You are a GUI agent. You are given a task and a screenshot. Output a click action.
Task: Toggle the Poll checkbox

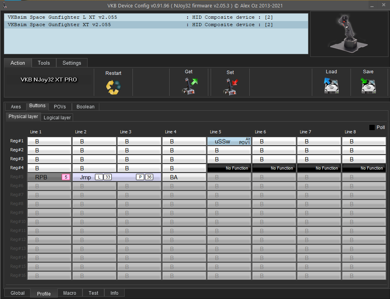click(372, 127)
